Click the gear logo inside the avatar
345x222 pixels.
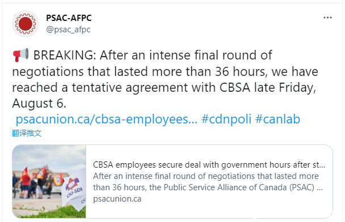tap(26, 24)
